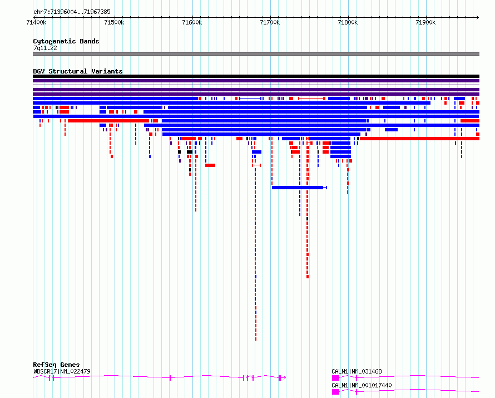Click the black variant bar at top of DGV track

tap(256, 76)
